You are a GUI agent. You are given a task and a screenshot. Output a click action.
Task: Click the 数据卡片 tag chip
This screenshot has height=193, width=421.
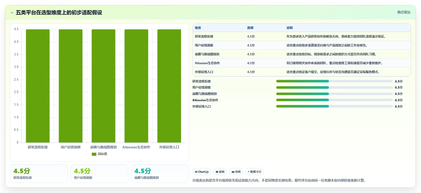pyautogui.click(x=255, y=172)
